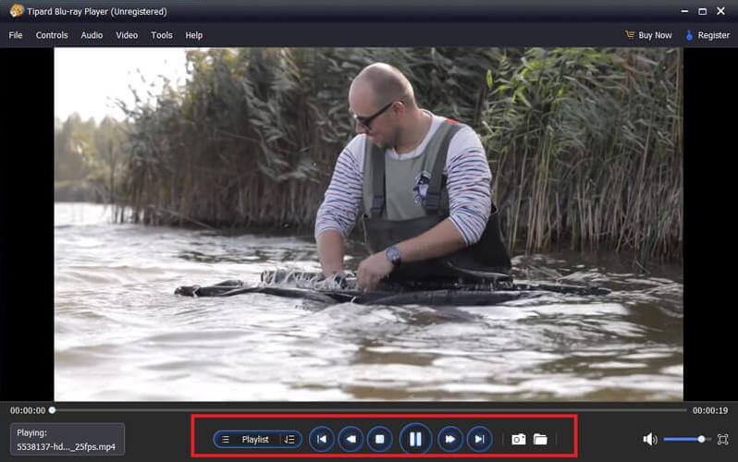The height and width of the screenshot is (462, 738).
Task: Pause the video playback
Action: pos(415,439)
